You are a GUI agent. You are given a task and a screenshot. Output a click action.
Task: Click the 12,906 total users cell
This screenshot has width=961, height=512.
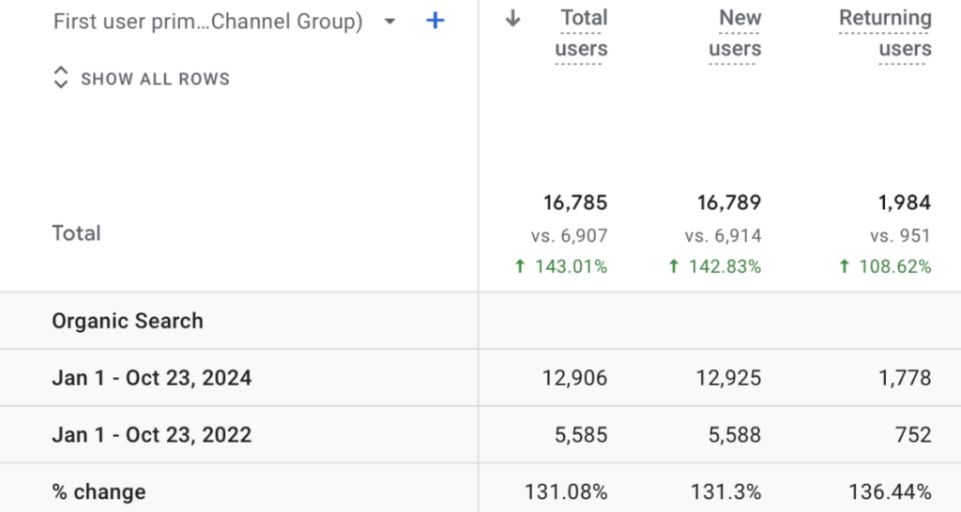(574, 378)
